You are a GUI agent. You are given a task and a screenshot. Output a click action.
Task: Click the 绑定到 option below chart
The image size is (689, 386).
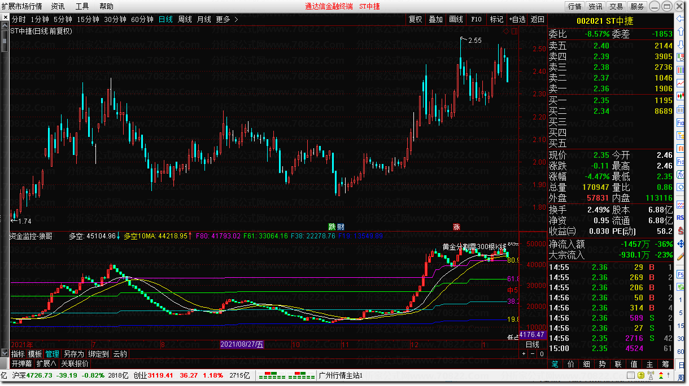[98, 354]
